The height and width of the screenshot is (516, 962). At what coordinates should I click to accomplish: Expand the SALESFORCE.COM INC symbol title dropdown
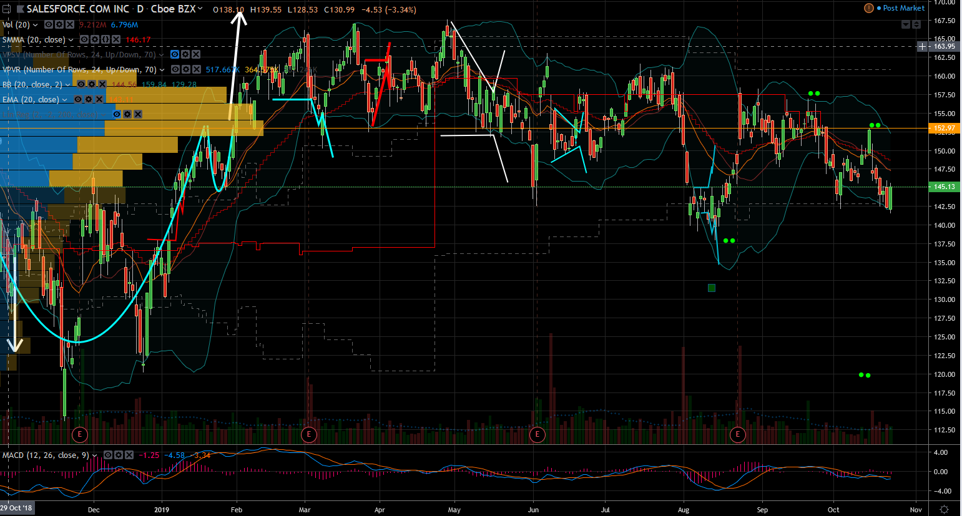tap(200, 9)
